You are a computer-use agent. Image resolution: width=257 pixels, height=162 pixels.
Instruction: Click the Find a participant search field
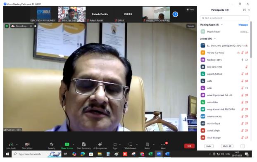[224, 18]
